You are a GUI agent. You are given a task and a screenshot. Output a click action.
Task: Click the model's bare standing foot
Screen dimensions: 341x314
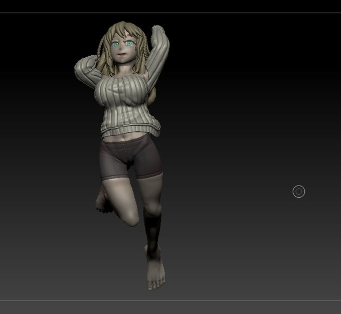pos(155,269)
